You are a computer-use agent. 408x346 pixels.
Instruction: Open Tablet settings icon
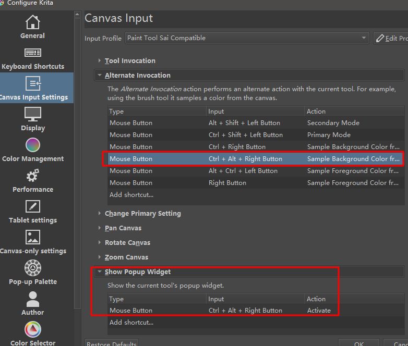(x=32, y=206)
